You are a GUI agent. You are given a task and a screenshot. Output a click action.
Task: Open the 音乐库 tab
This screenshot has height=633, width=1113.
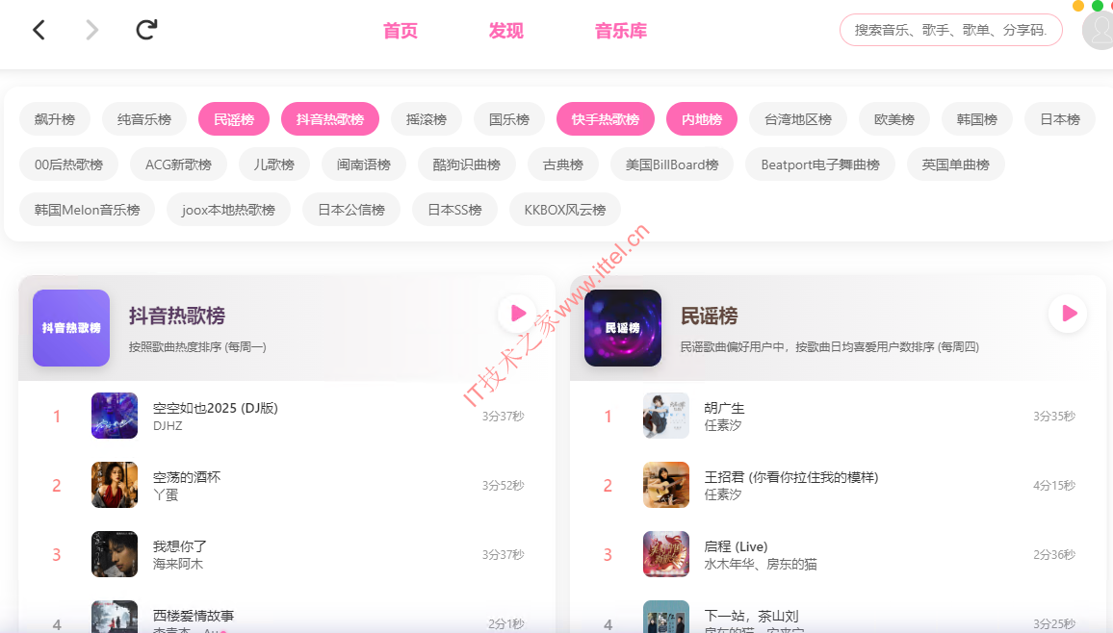click(621, 31)
